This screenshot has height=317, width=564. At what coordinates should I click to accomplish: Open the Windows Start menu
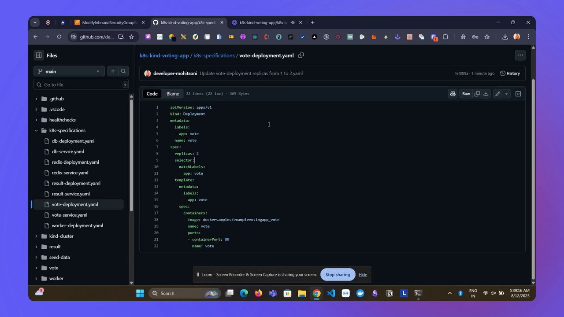click(x=140, y=293)
